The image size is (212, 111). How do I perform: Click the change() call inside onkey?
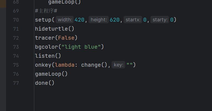pyautogui.click(x=94, y=65)
